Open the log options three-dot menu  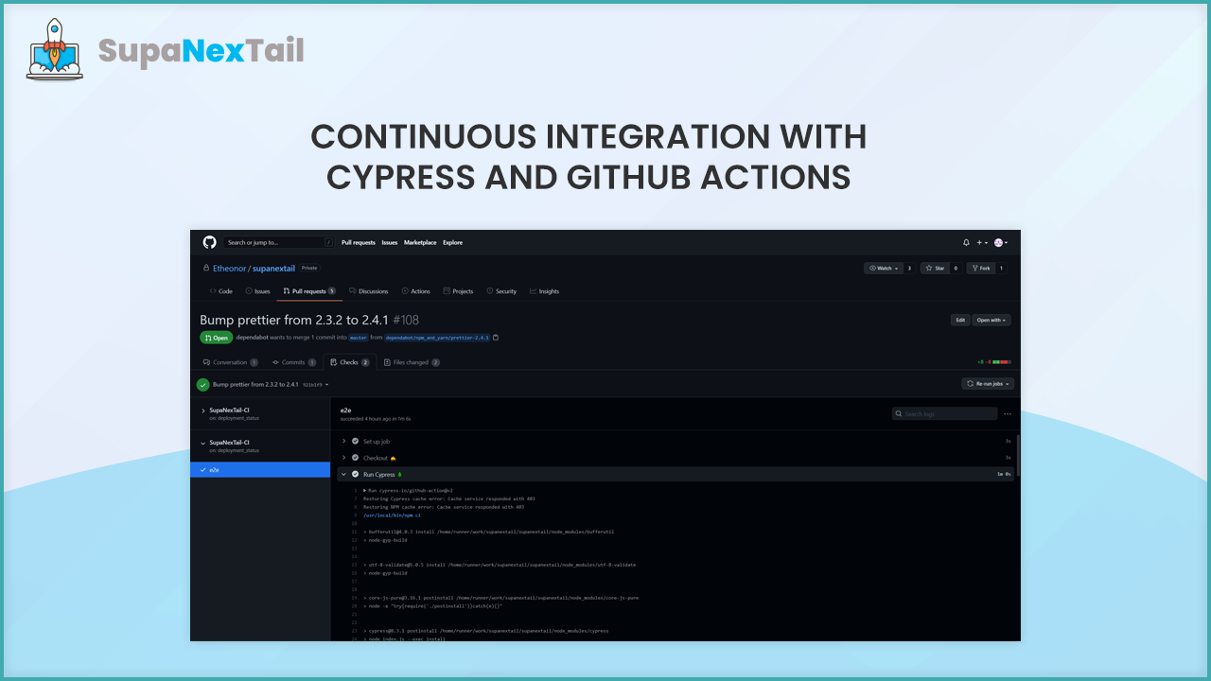click(x=1008, y=414)
